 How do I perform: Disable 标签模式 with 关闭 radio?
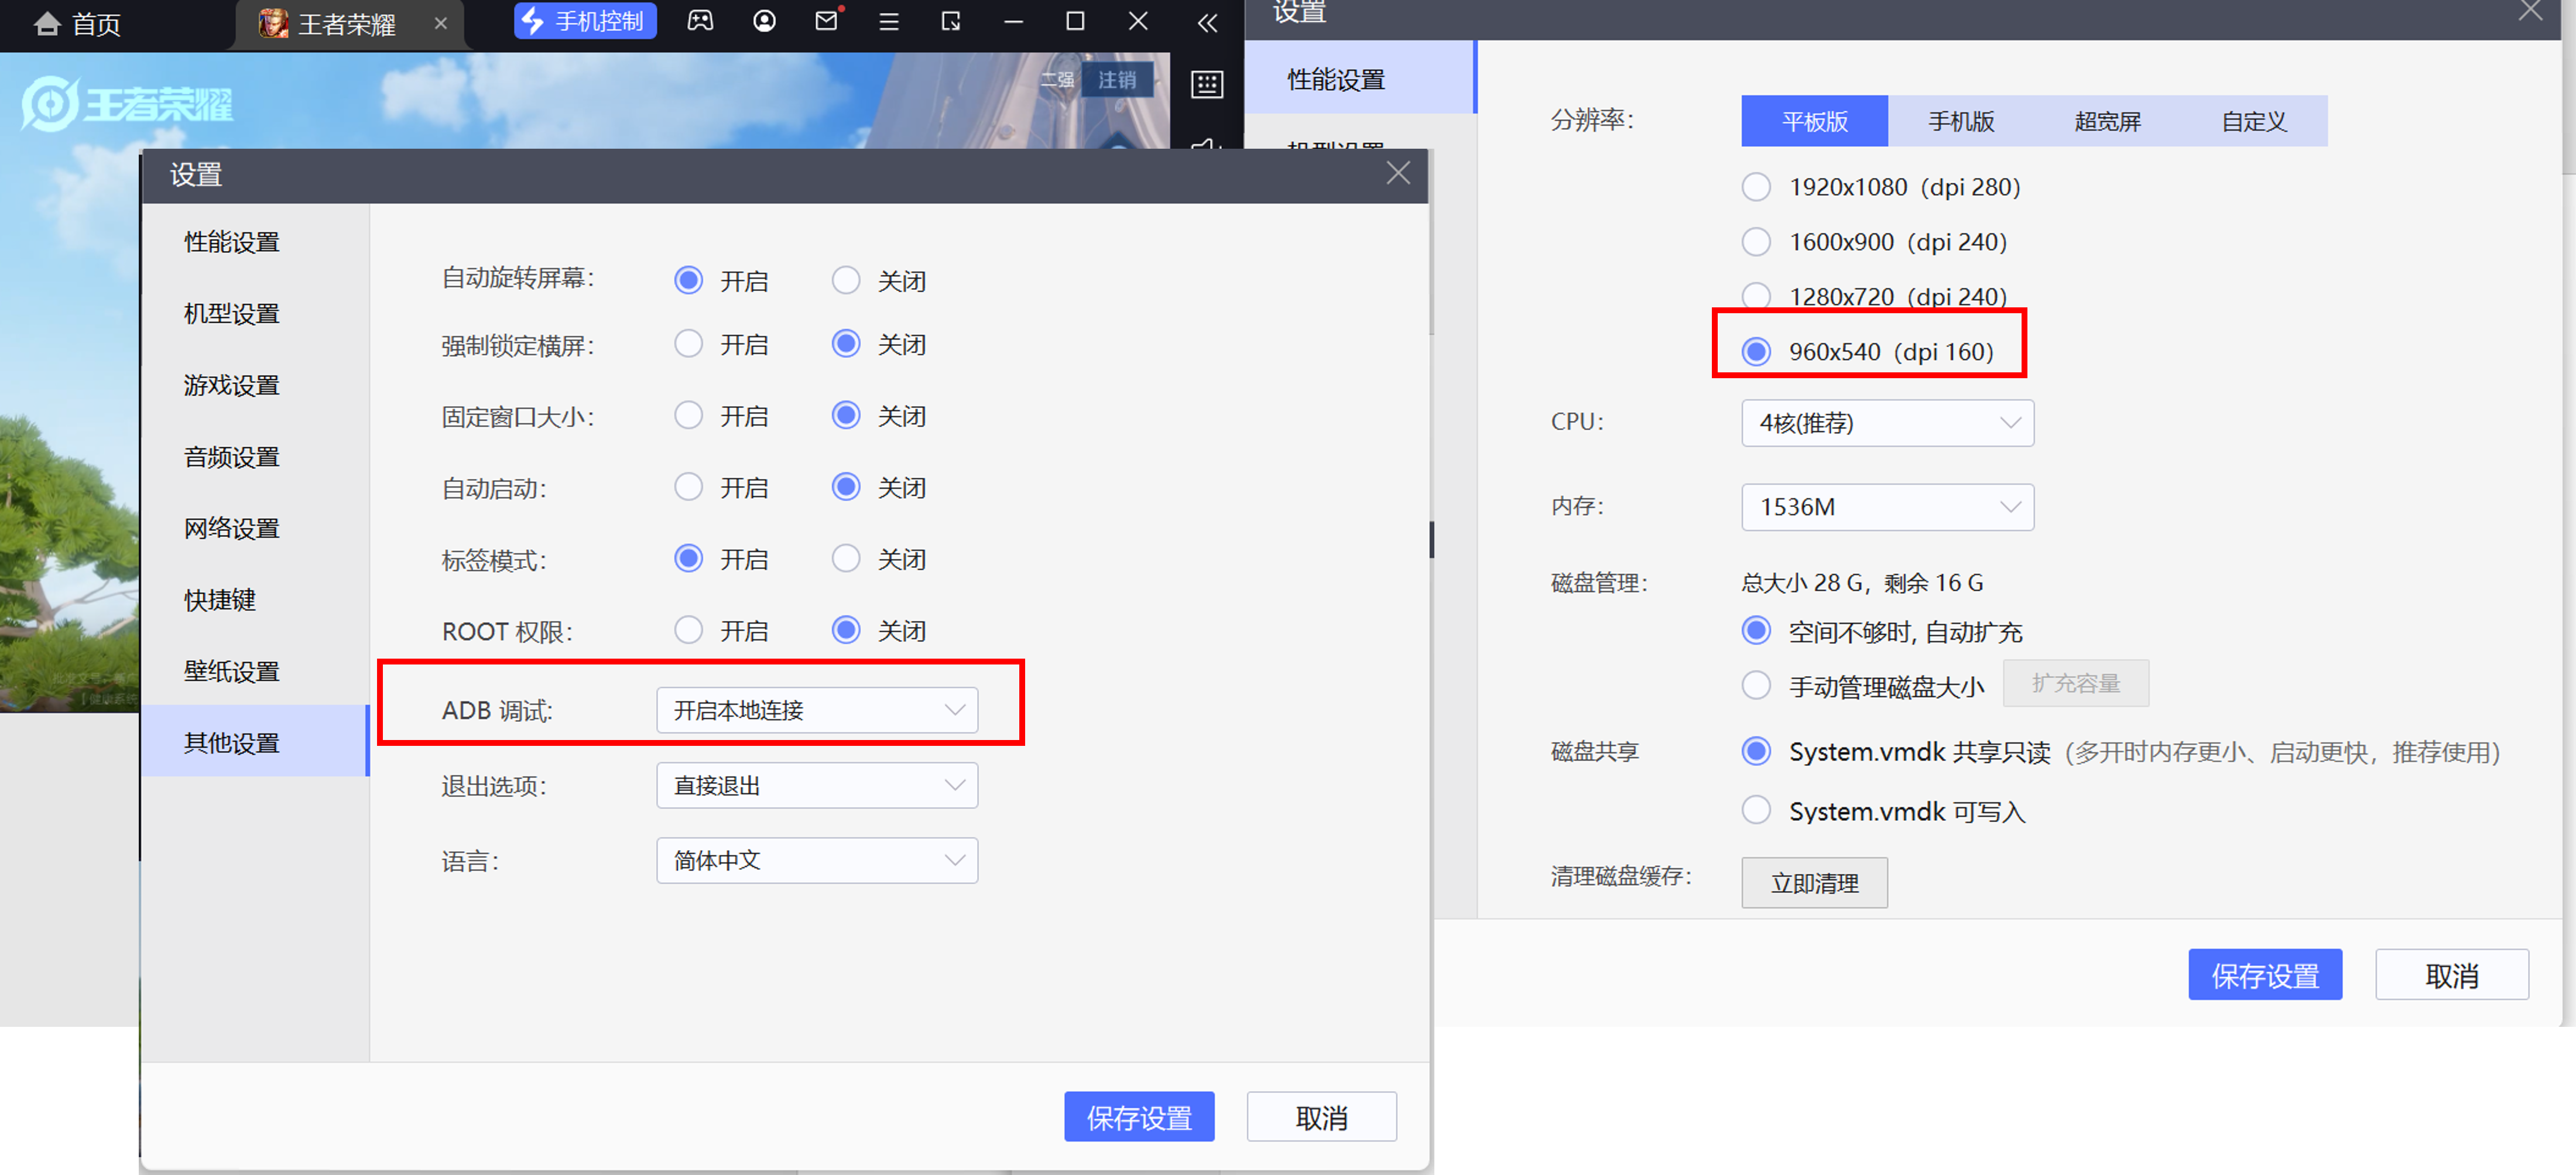pos(846,558)
